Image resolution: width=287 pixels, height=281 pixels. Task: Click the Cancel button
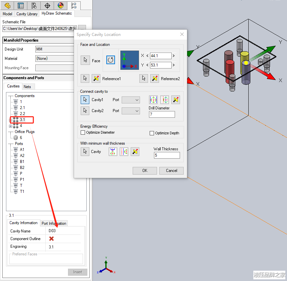point(171,171)
